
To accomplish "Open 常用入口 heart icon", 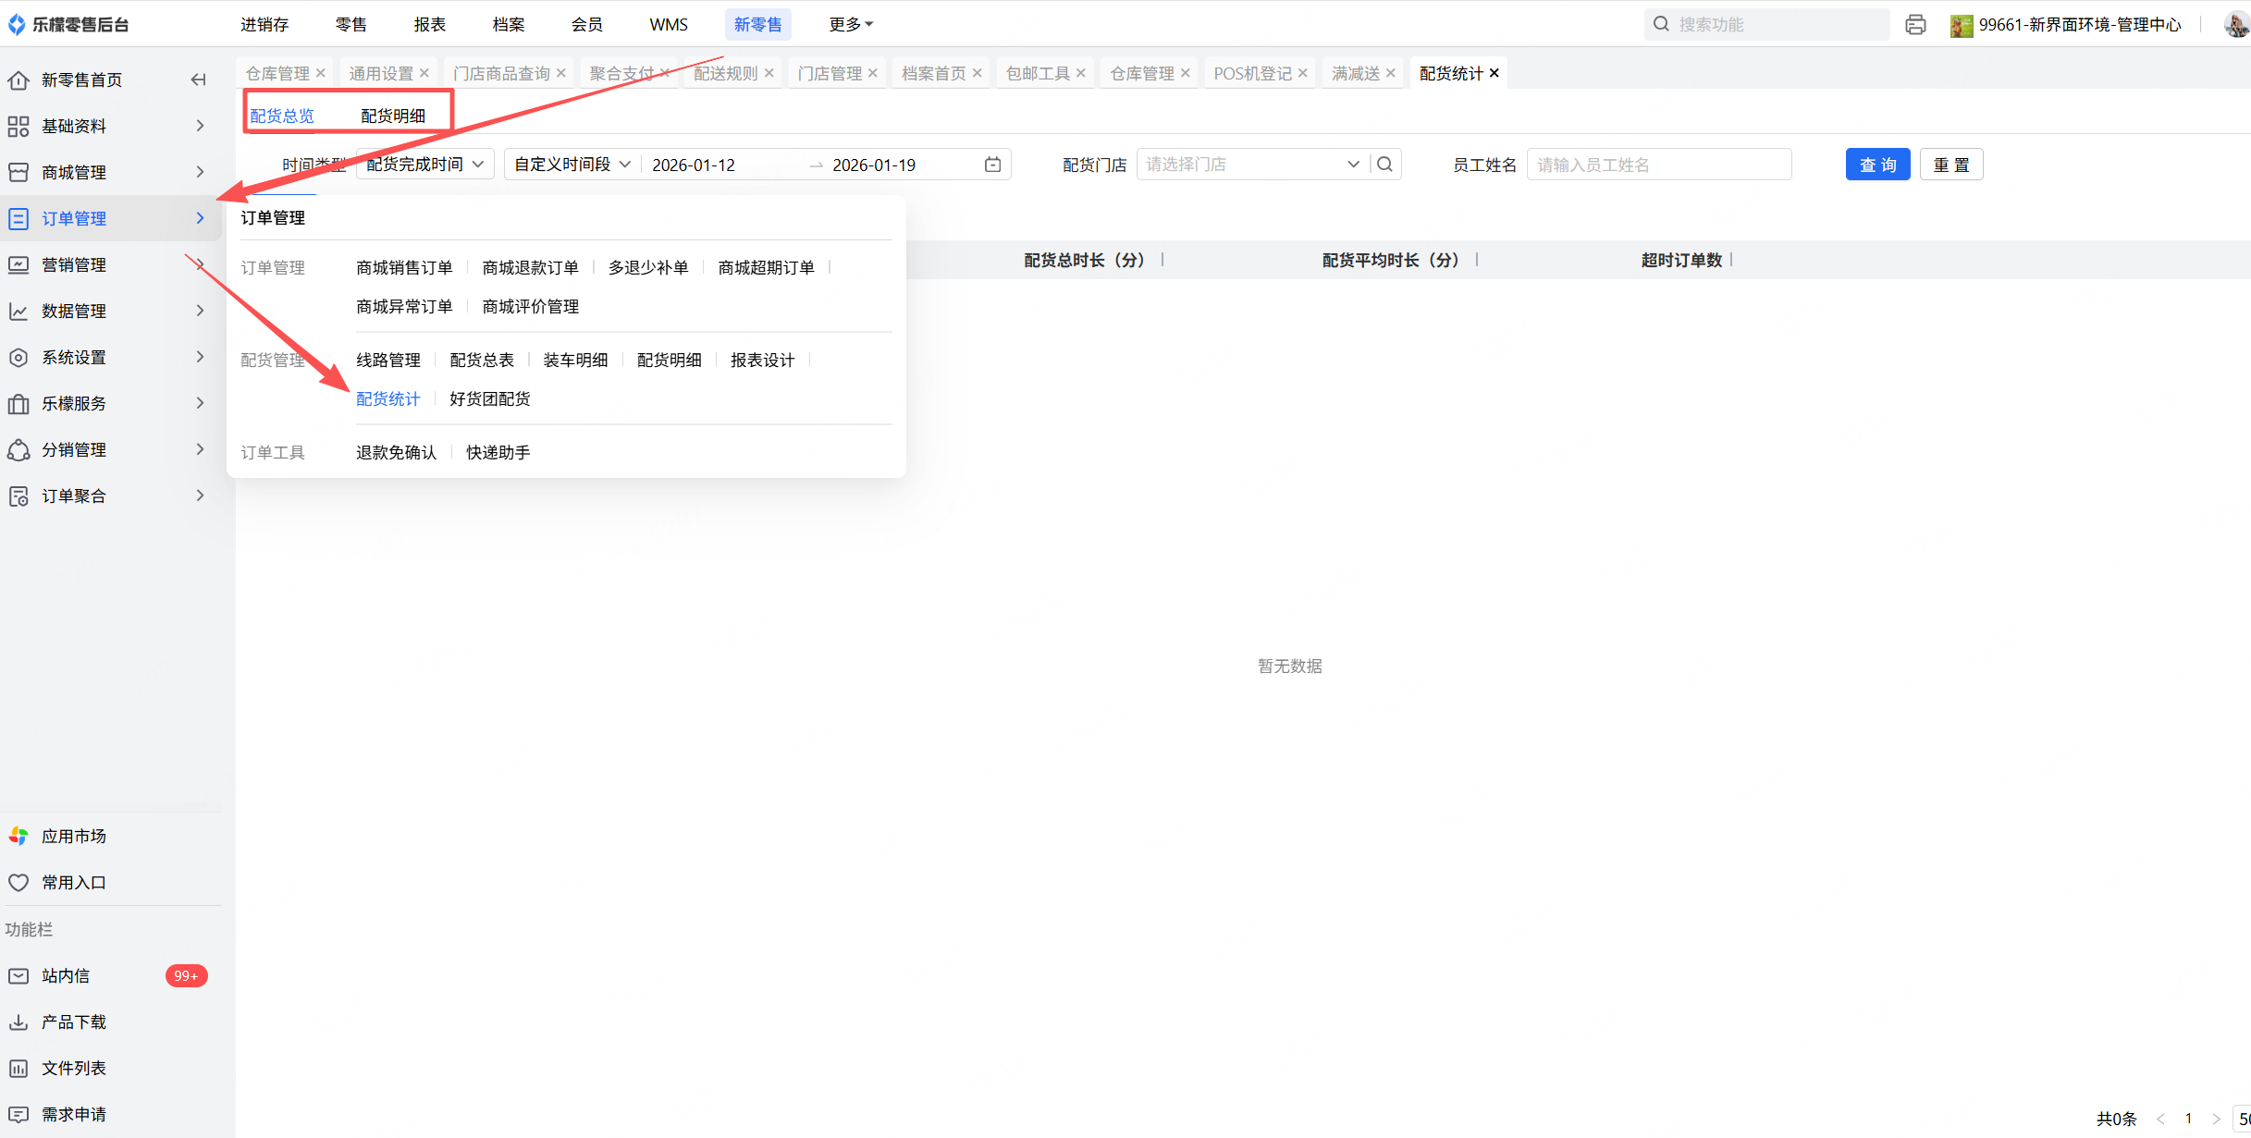I will tap(18, 882).
